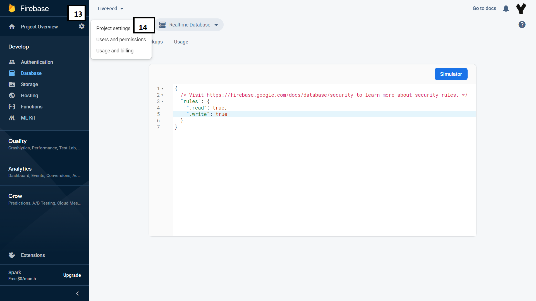536x301 pixels.
Task: Click the Functions brackets icon
Action: coord(12,106)
